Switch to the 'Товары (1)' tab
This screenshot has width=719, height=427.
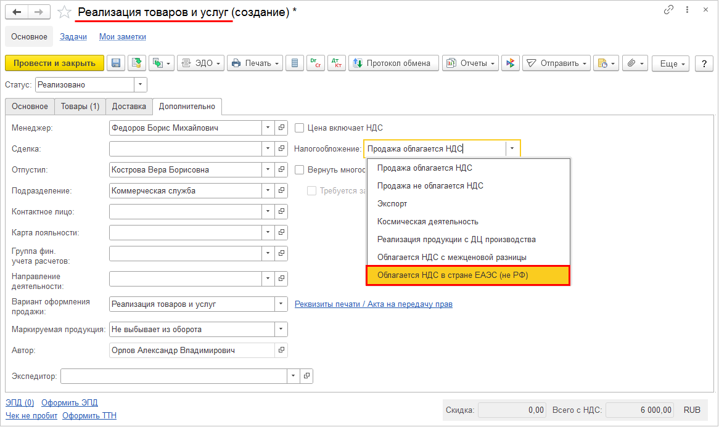point(80,106)
